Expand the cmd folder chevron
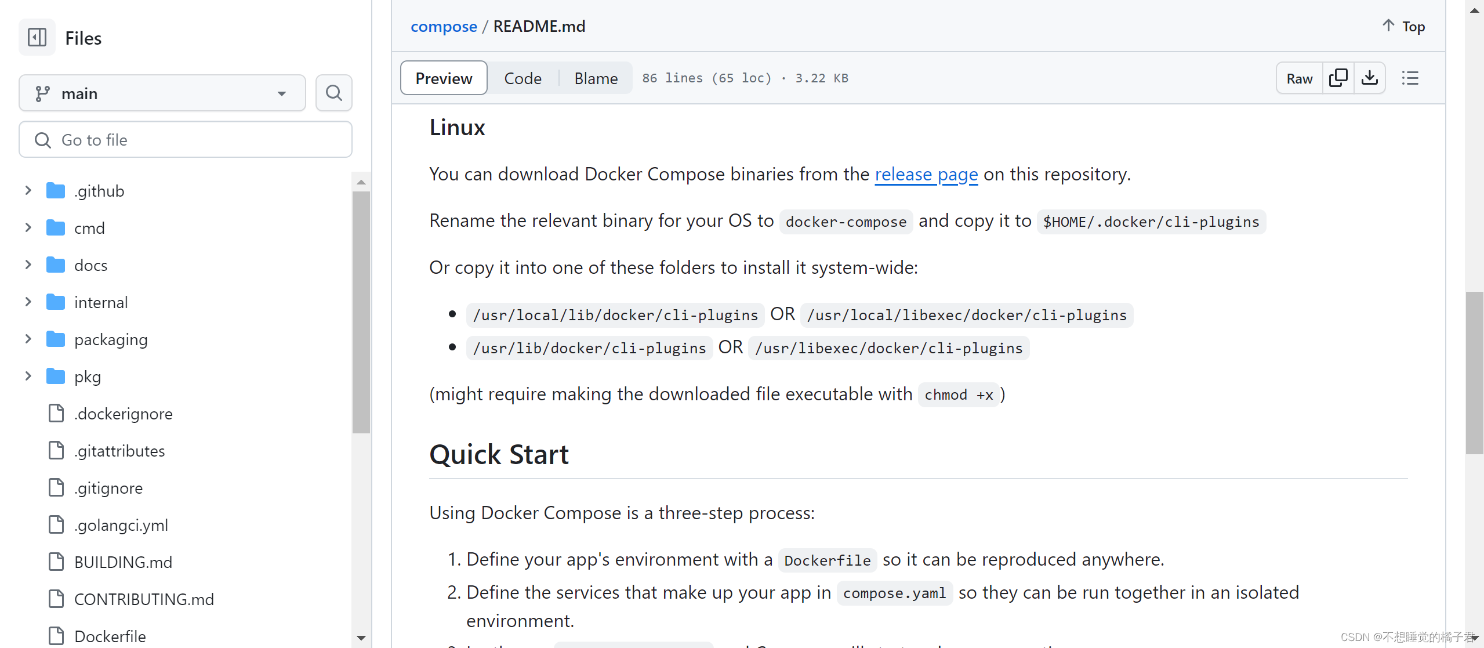The height and width of the screenshot is (648, 1484). coord(28,227)
